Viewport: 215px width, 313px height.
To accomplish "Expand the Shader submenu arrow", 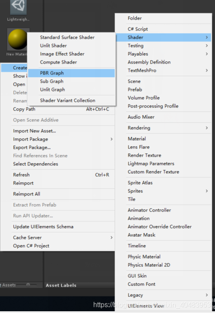I will pos(207,37).
